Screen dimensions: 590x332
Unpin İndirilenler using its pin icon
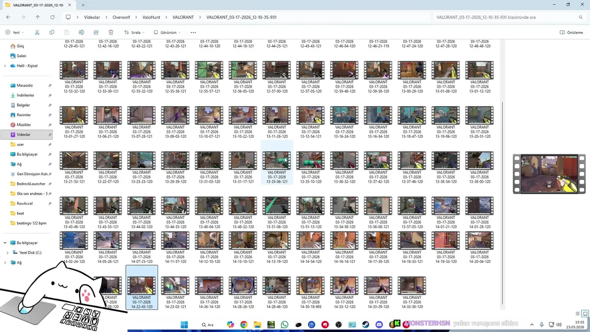50,95
